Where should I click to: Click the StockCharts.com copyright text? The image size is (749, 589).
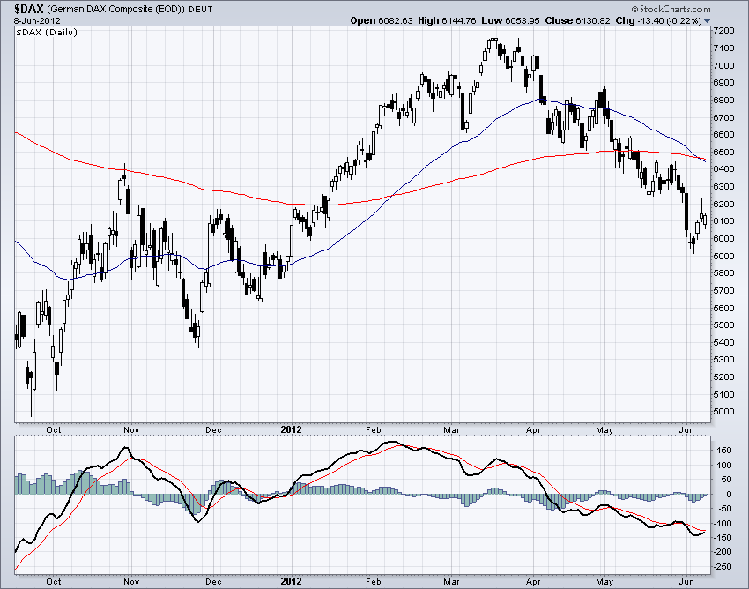[x=671, y=9]
